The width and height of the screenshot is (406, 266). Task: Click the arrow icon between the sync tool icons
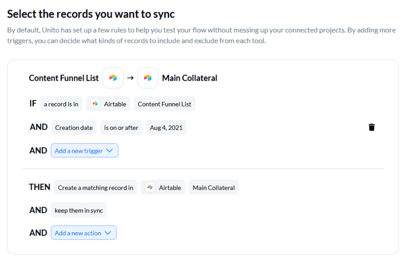[x=130, y=78]
